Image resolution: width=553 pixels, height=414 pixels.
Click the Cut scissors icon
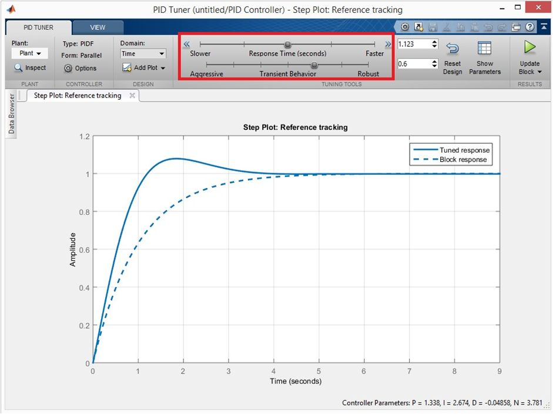447,27
